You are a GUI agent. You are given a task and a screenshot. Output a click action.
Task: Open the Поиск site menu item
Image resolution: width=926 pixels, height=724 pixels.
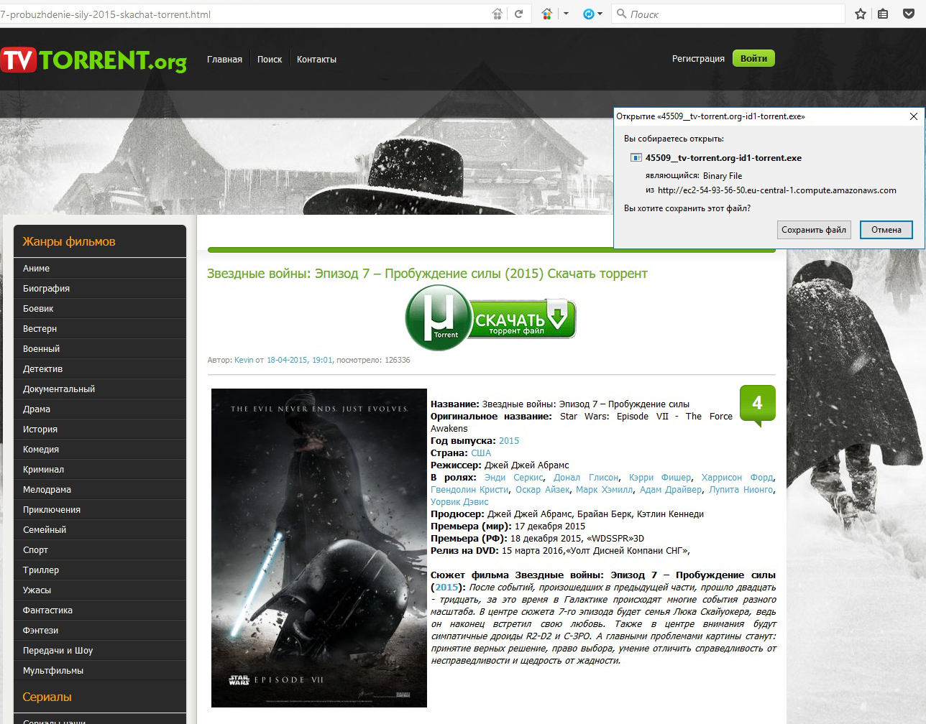[270, 59]
